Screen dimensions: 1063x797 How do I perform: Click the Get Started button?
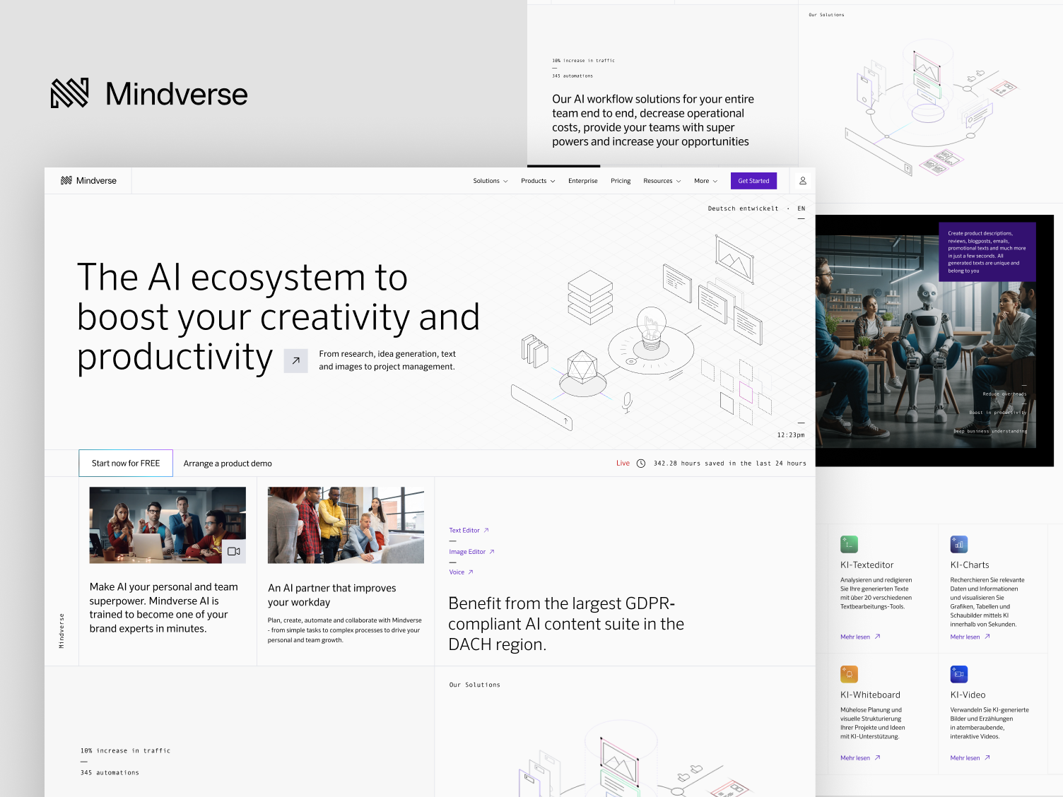[x=753, y=180]
